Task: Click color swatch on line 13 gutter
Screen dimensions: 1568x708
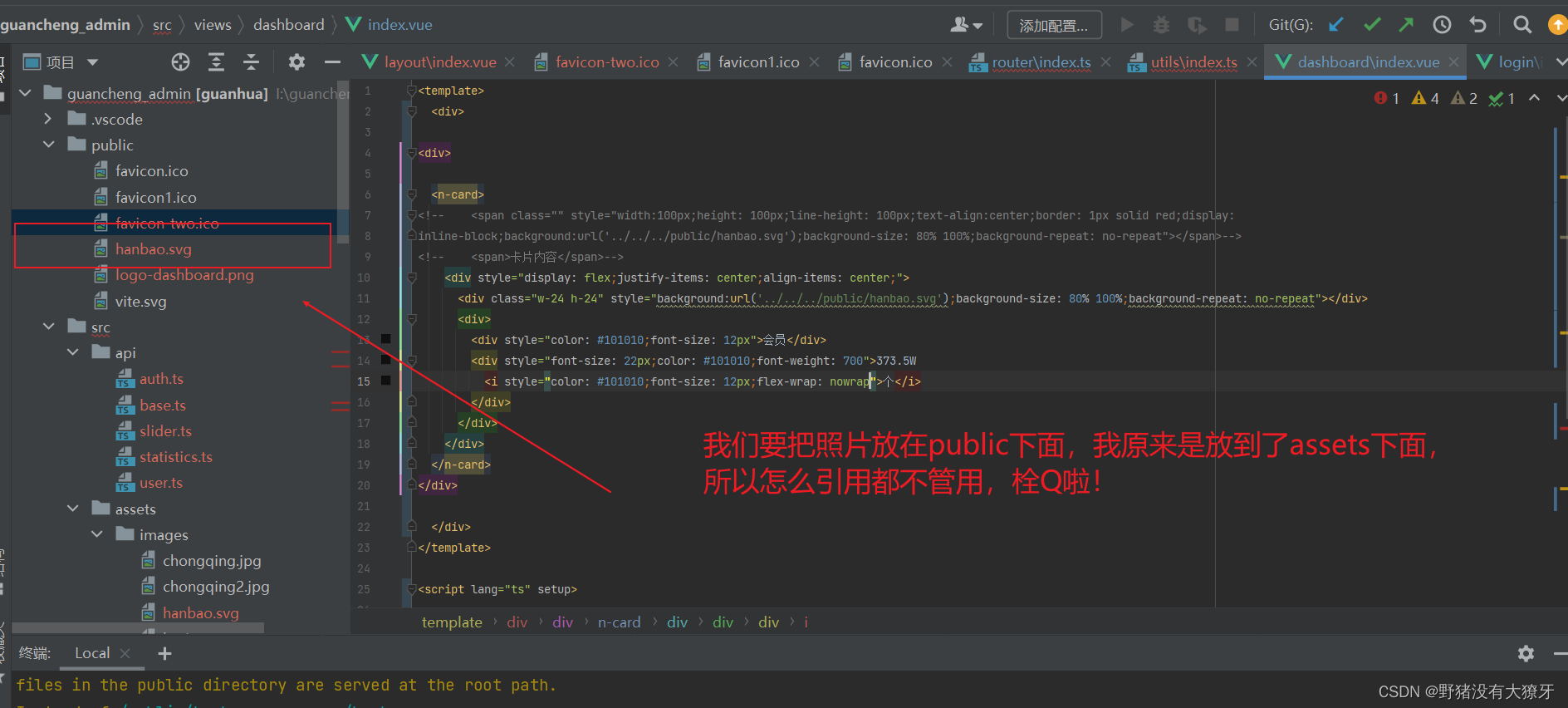Action: 385,338
